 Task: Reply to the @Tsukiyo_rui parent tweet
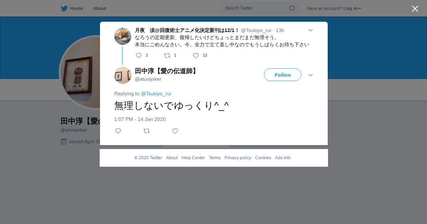139,55
